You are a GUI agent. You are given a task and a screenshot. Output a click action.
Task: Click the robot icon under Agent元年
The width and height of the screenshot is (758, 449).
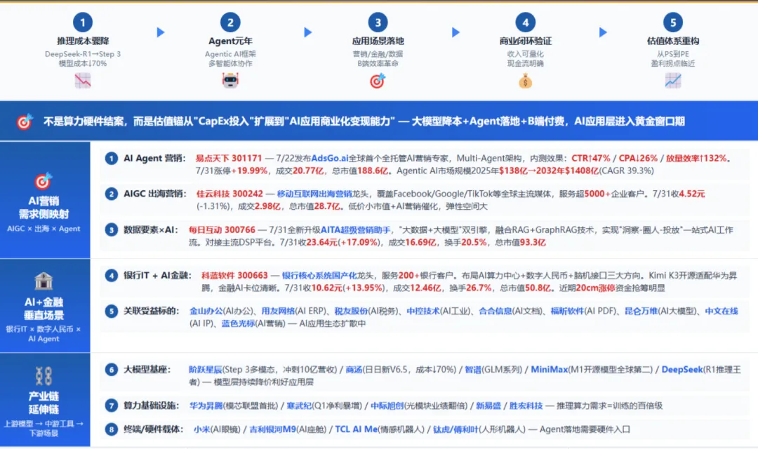tap(230, 80)
